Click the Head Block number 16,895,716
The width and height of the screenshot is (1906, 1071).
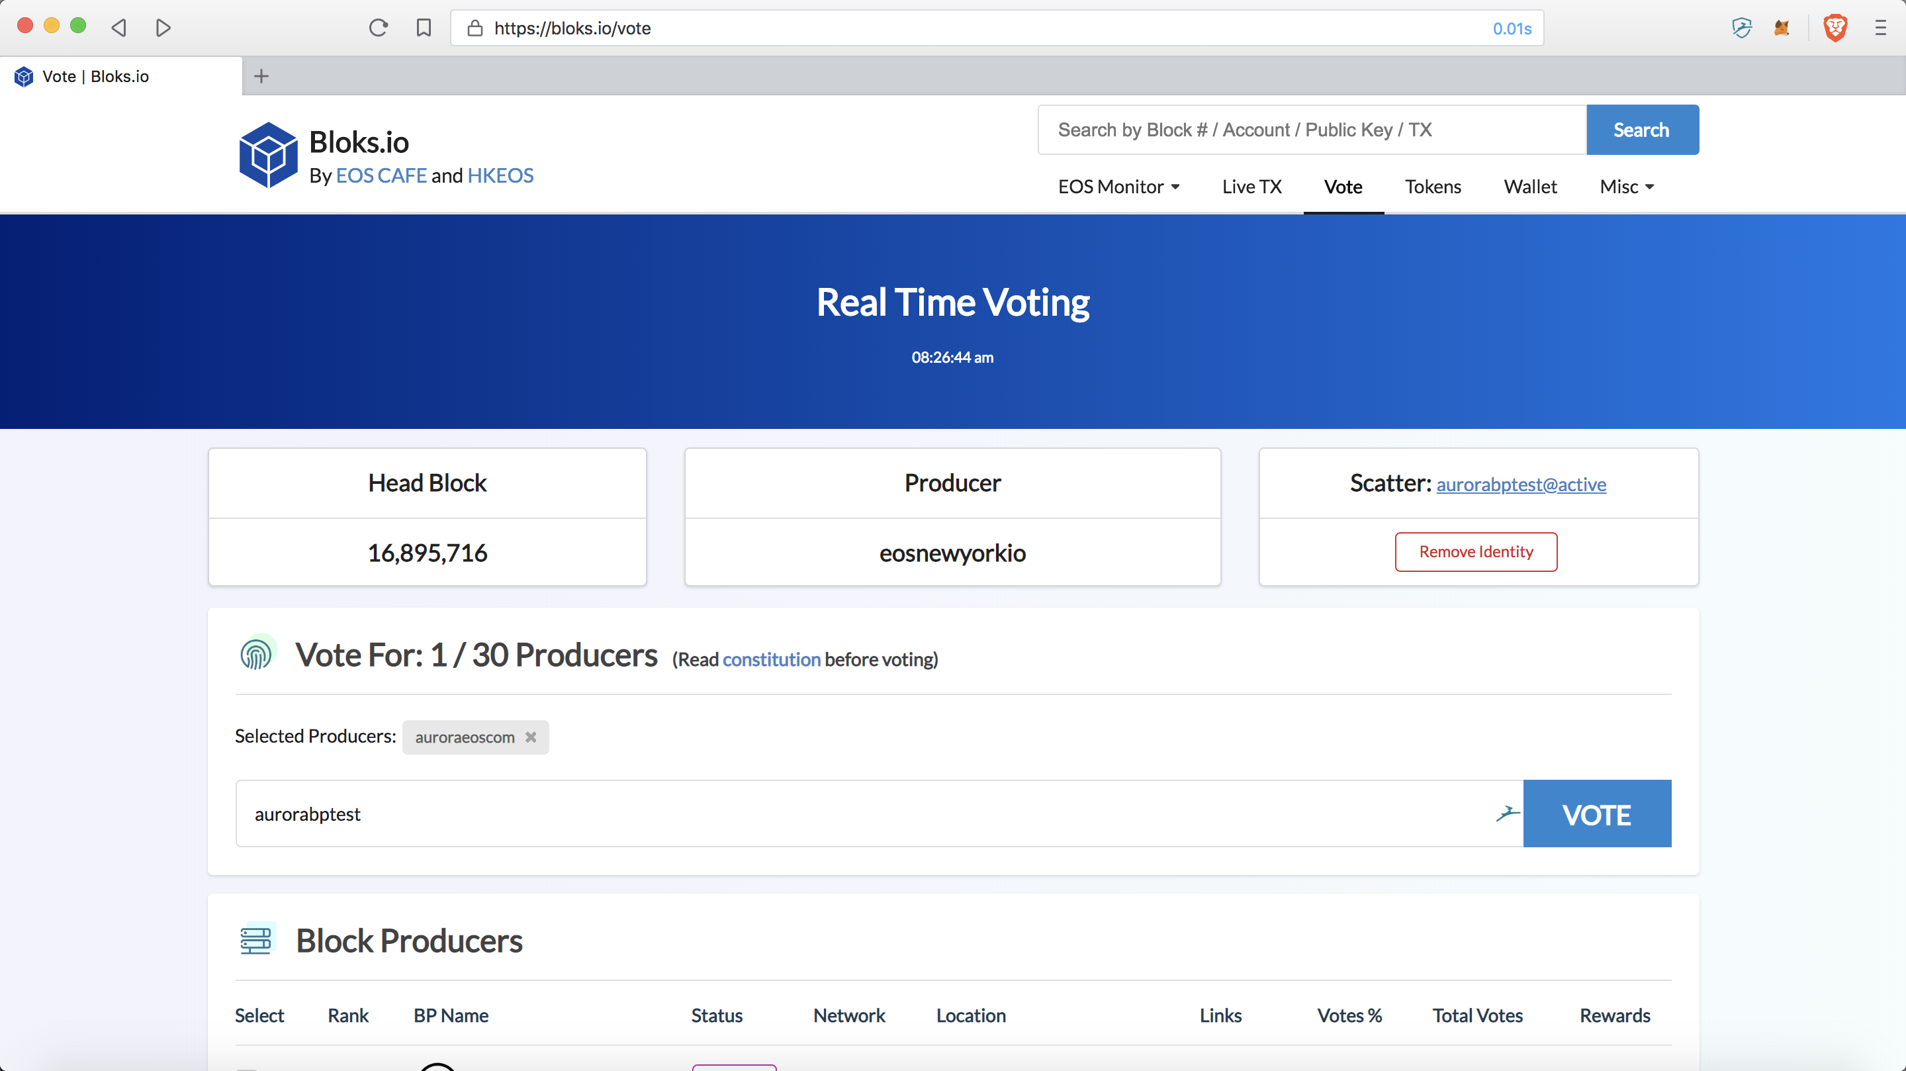point(427,553)
